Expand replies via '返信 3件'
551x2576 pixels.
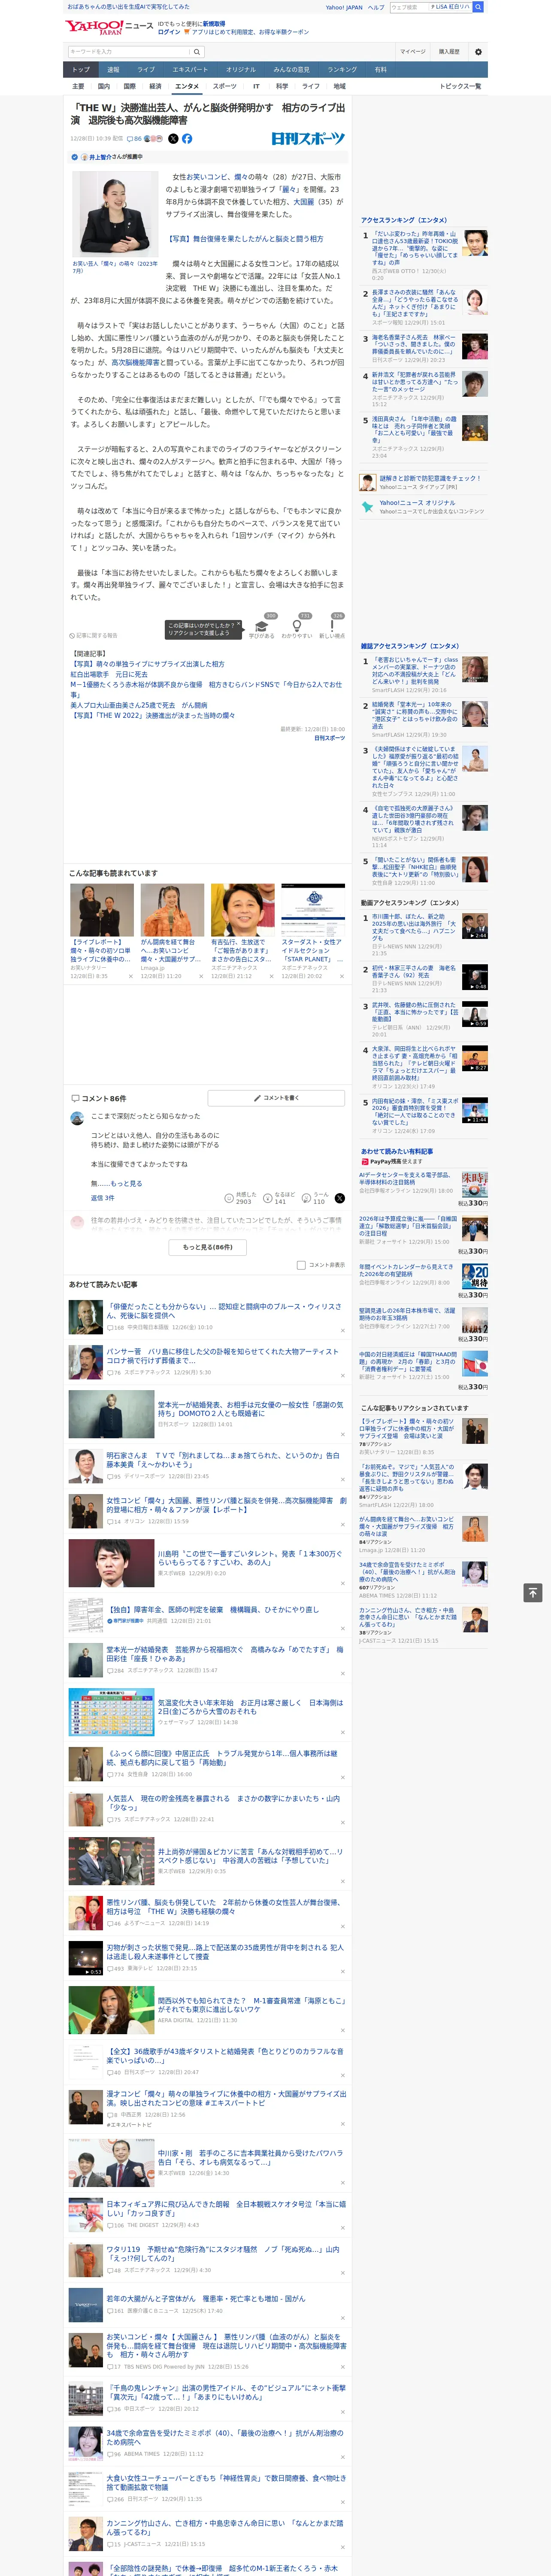pos(102,1197)
